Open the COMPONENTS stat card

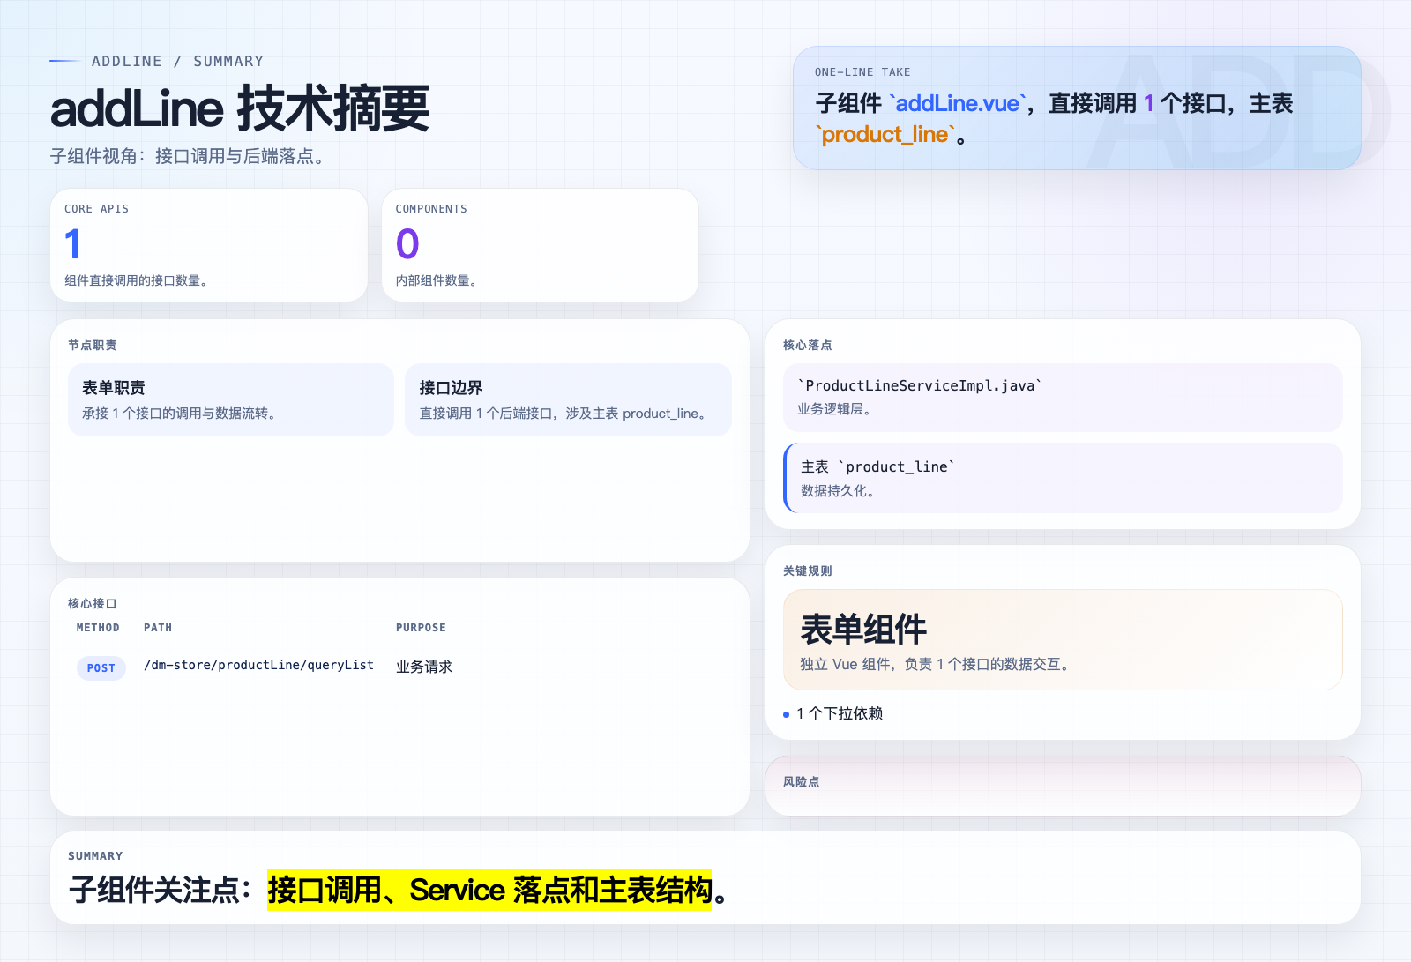click(540, 245)
